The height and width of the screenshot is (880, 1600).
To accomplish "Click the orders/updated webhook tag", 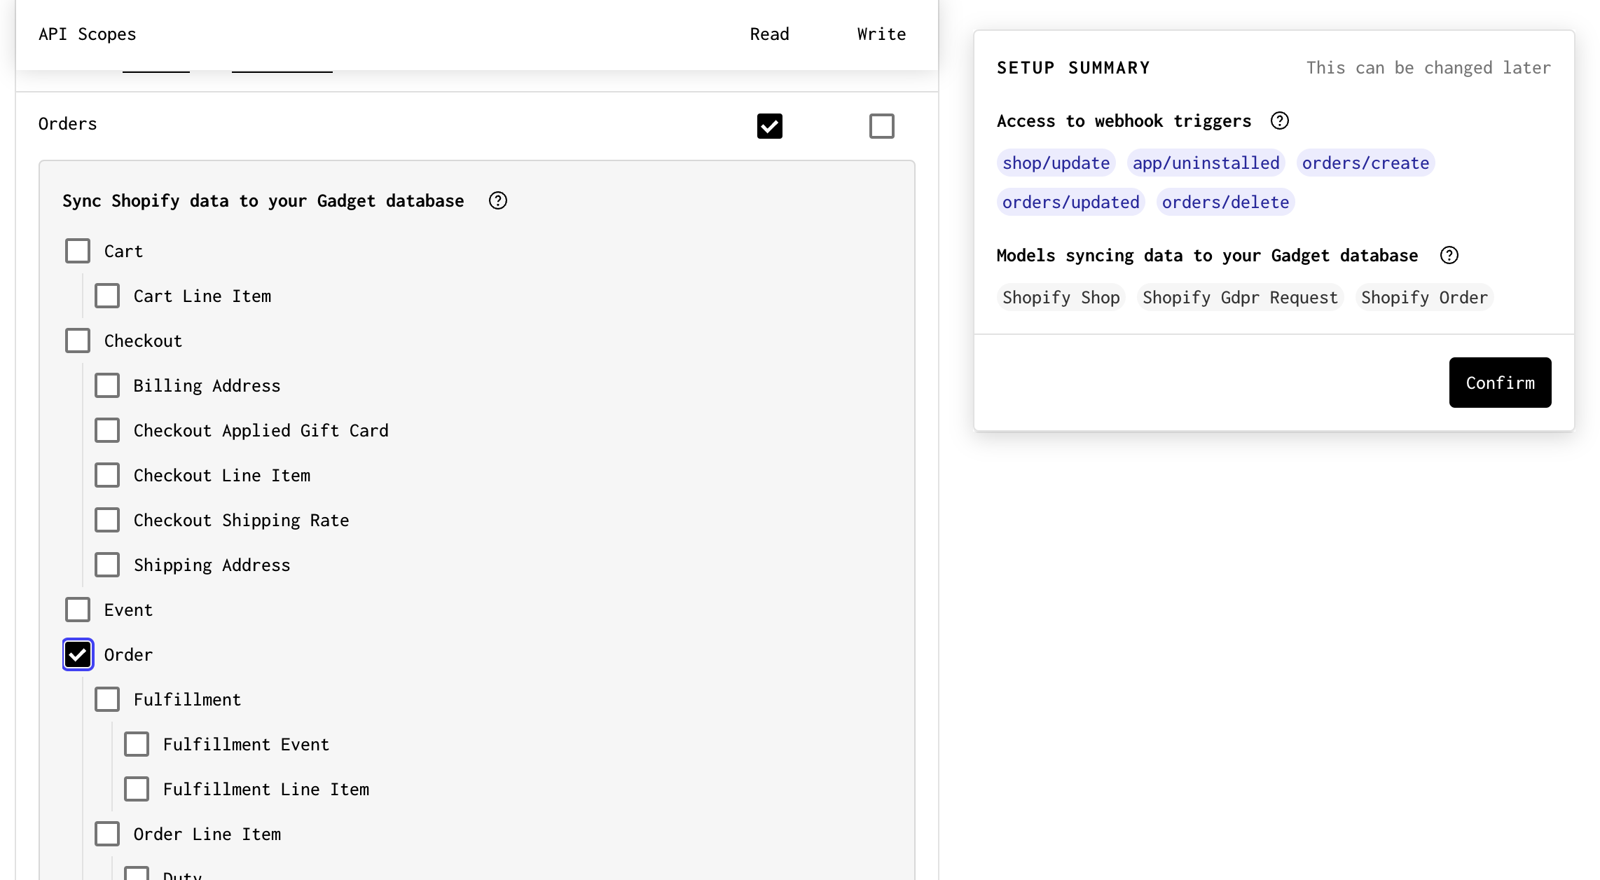I will click(1070, 202).
